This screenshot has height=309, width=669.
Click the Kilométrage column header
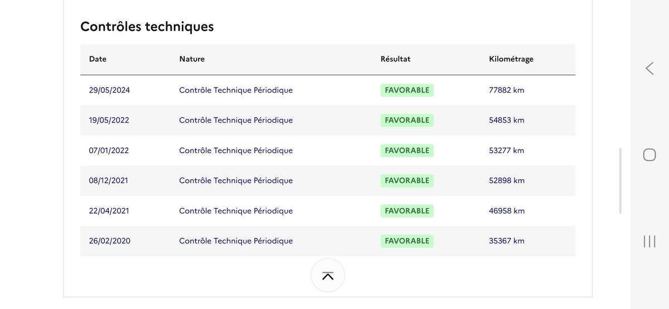point(511,59)
